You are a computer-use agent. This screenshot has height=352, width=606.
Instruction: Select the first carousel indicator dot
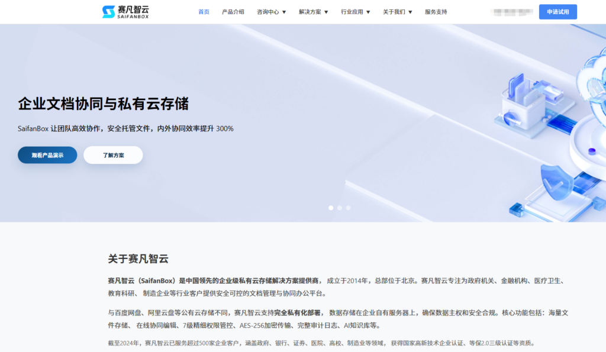[331, 208]
